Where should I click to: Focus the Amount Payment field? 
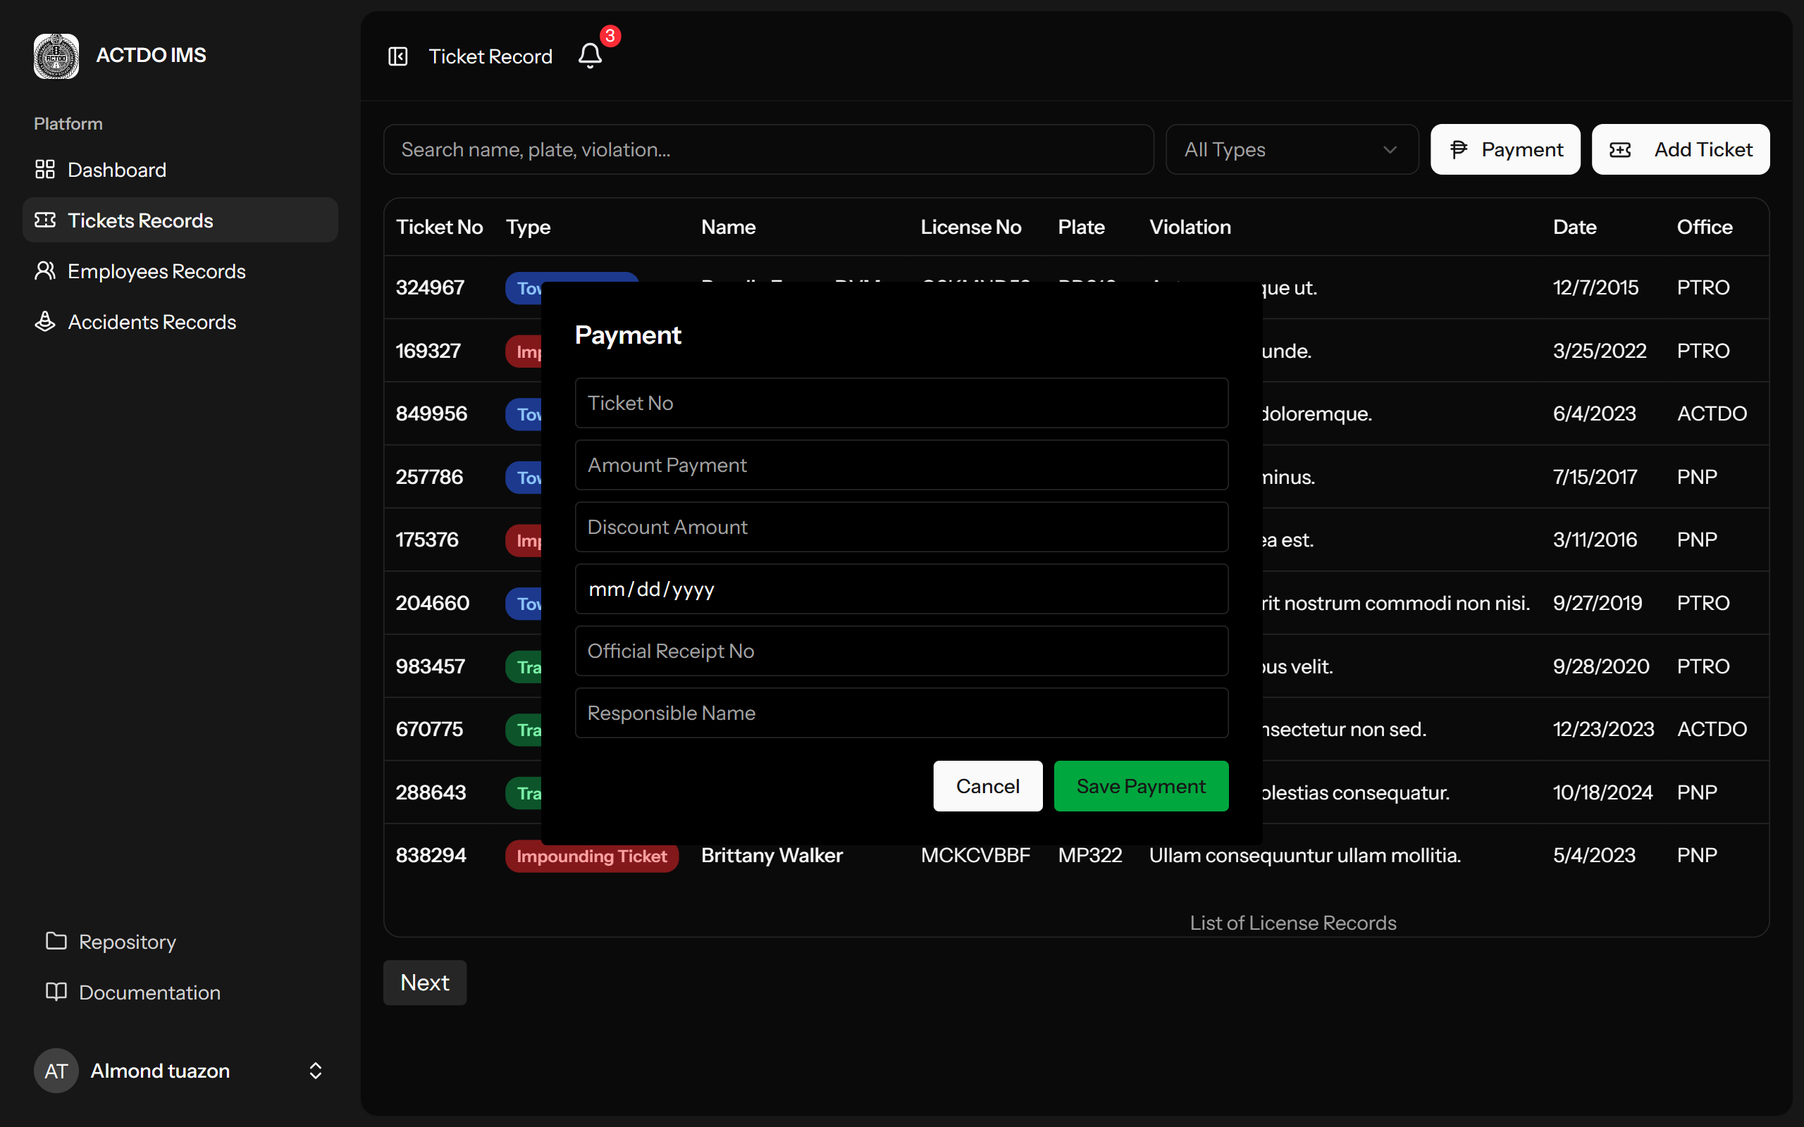click(x=901, y=465)
